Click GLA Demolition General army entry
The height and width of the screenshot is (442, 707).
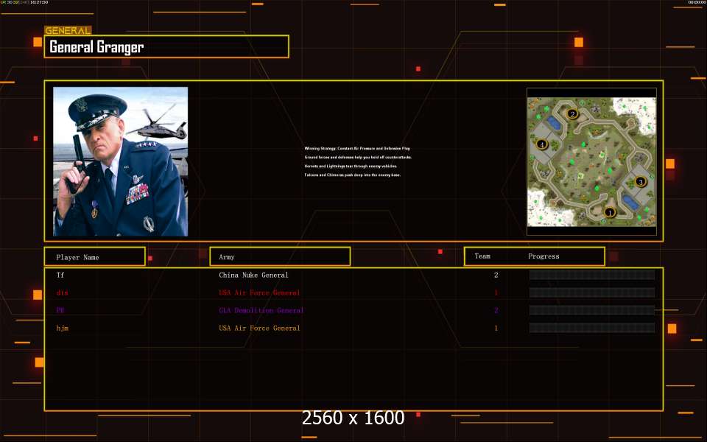261,310
